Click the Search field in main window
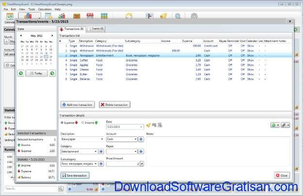The image size is (303, 196). (x=31, y=189)
